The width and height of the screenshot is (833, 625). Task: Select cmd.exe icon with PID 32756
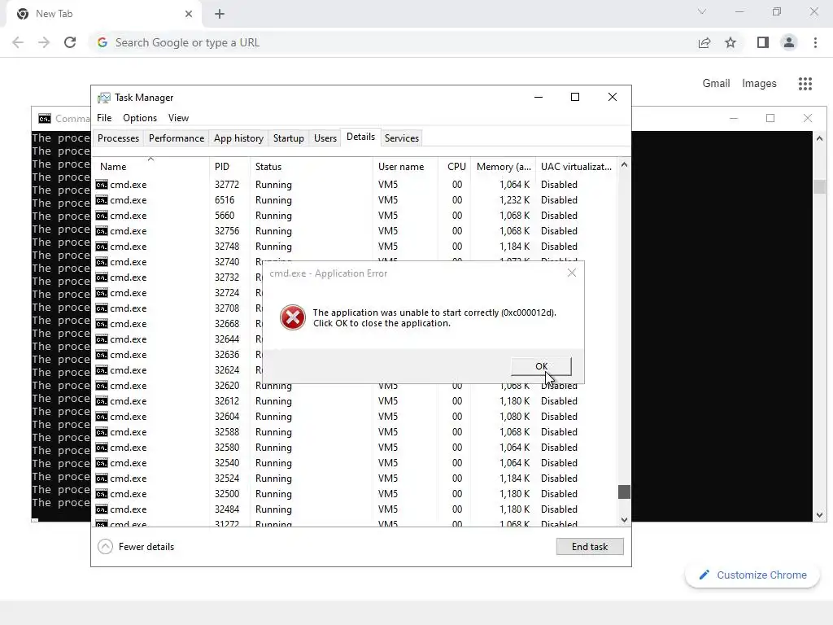102,230
